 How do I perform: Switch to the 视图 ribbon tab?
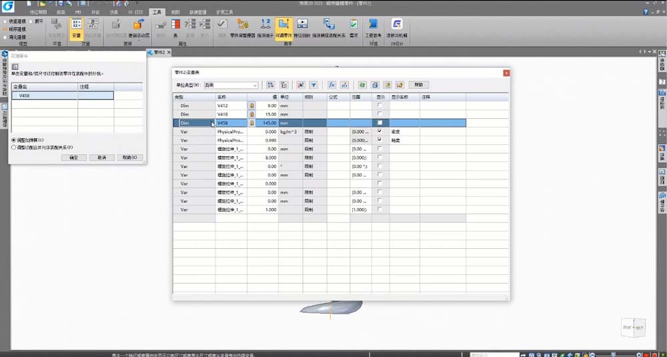[175, 12]
